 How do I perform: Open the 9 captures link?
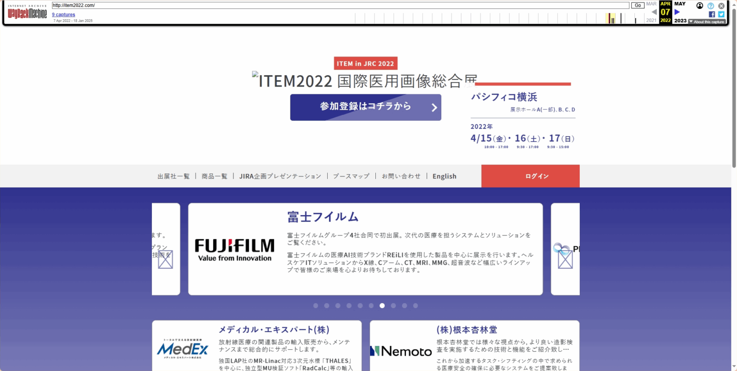coord(64,15)
